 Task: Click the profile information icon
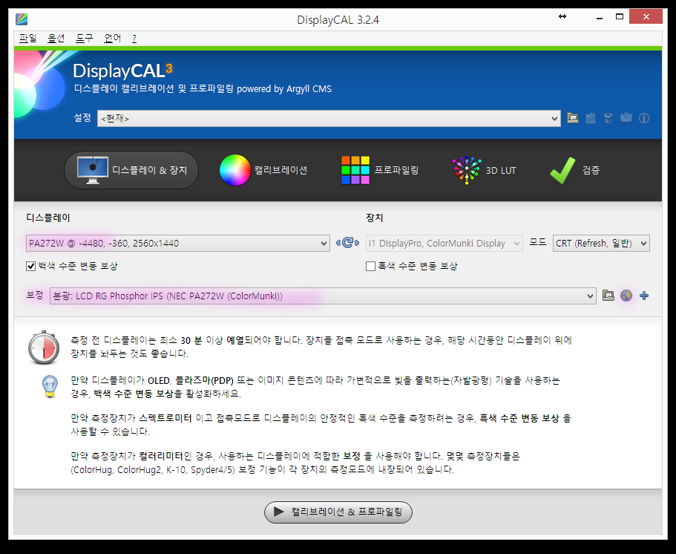[644, 118]
